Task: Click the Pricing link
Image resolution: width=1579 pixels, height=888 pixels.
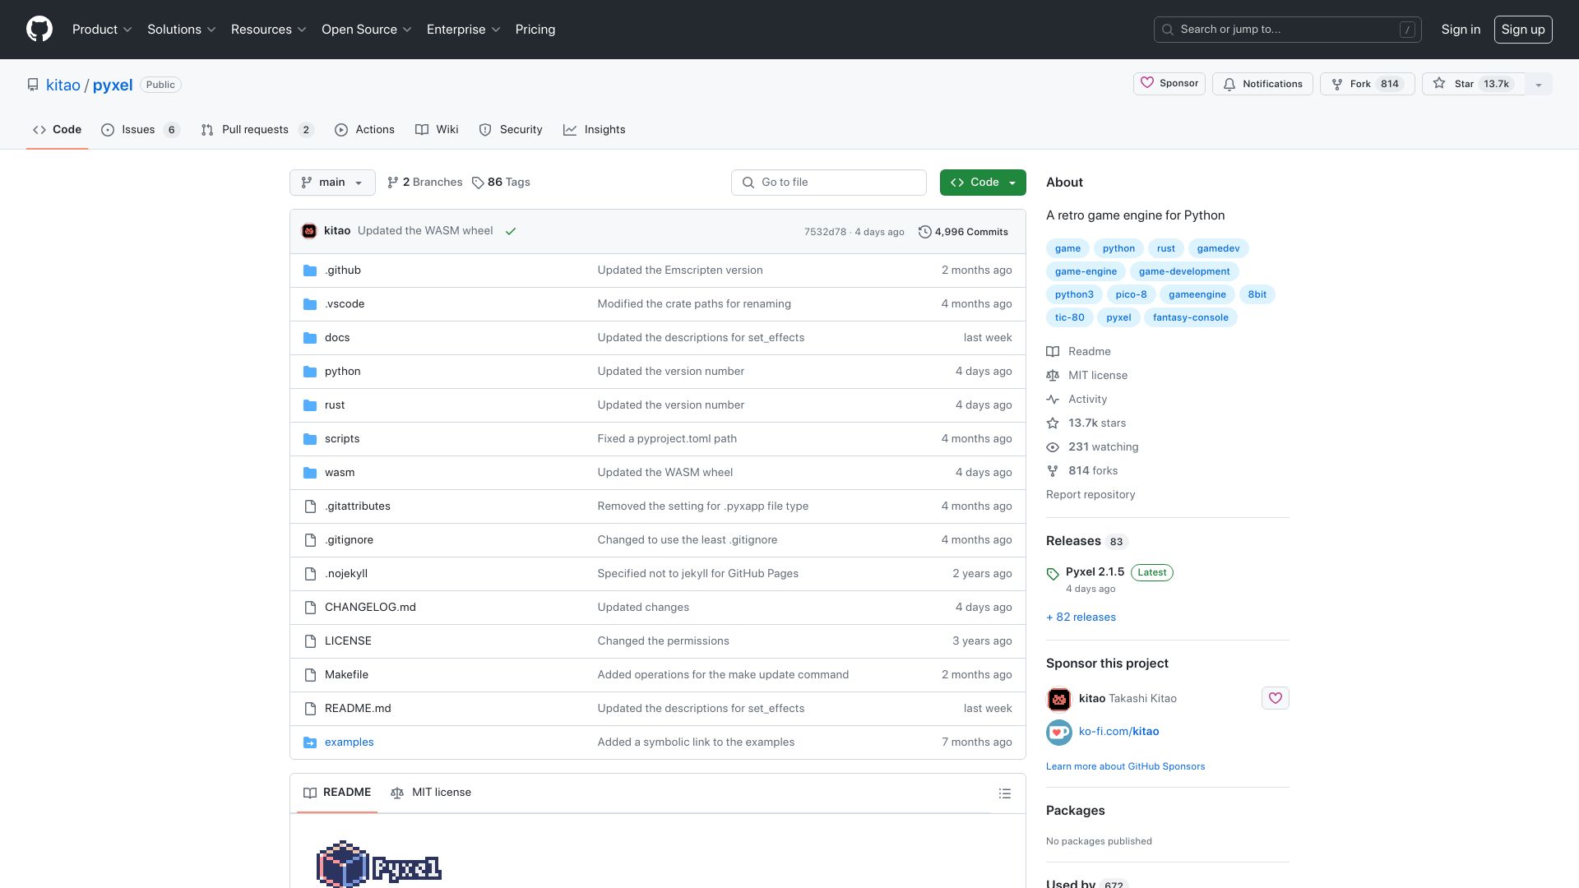Action: click(x=535, y=30)
